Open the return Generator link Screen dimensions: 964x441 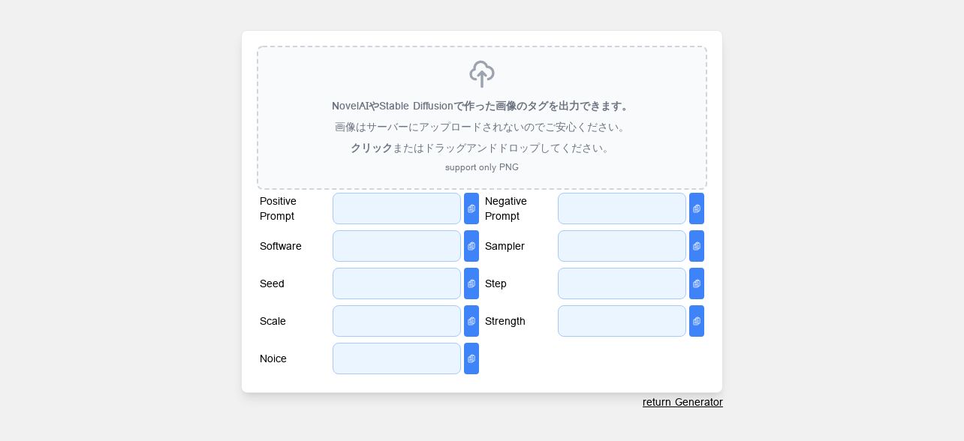tap(682, 402)
